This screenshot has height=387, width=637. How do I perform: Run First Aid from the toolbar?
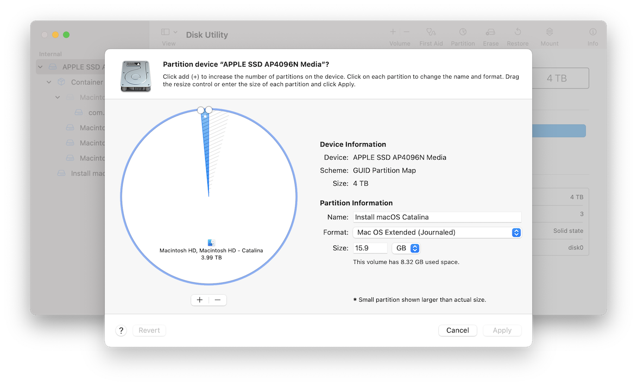(431, 31)
